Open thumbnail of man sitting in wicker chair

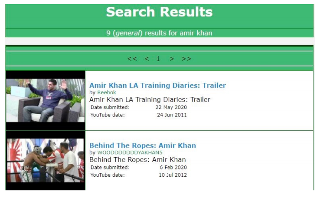click(x=46, y=101)
